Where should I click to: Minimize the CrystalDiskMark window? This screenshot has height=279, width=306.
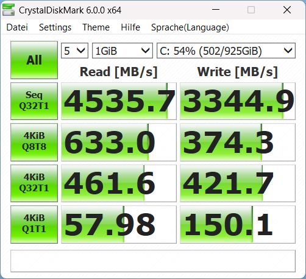(216, 10)
